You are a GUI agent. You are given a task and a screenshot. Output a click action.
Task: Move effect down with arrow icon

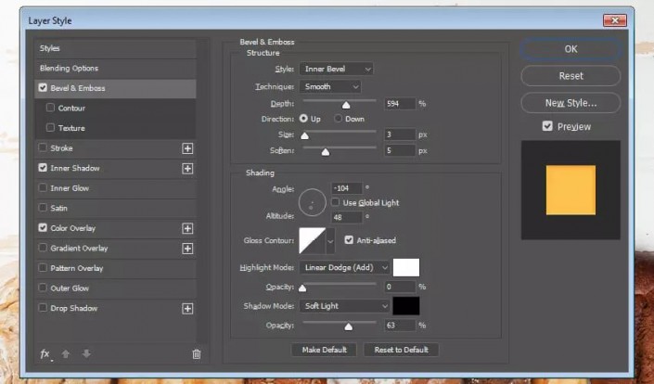point(86,353)
